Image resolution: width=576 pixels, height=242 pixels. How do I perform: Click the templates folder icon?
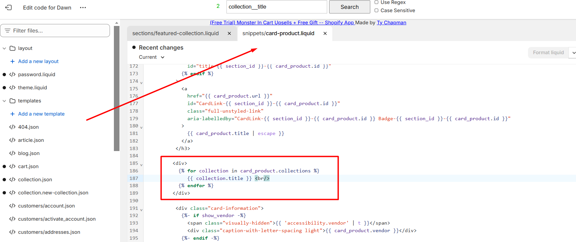(x=13, y=101)
